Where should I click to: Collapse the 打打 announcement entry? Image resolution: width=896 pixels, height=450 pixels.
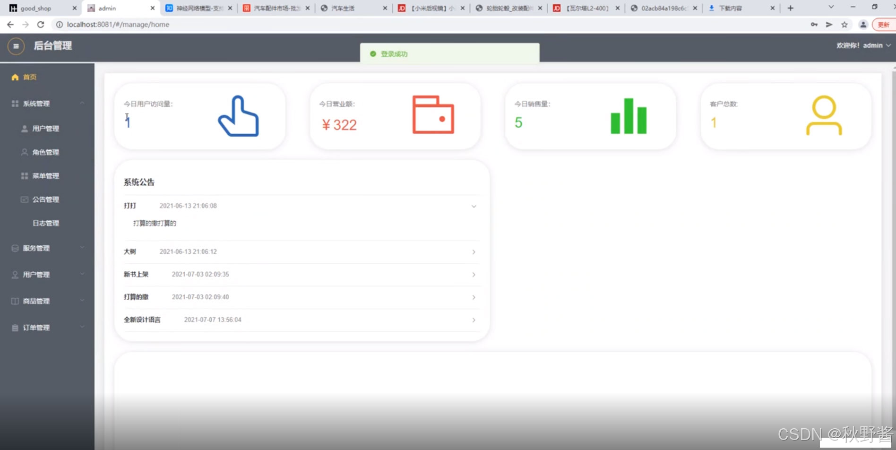click(302, 206)
